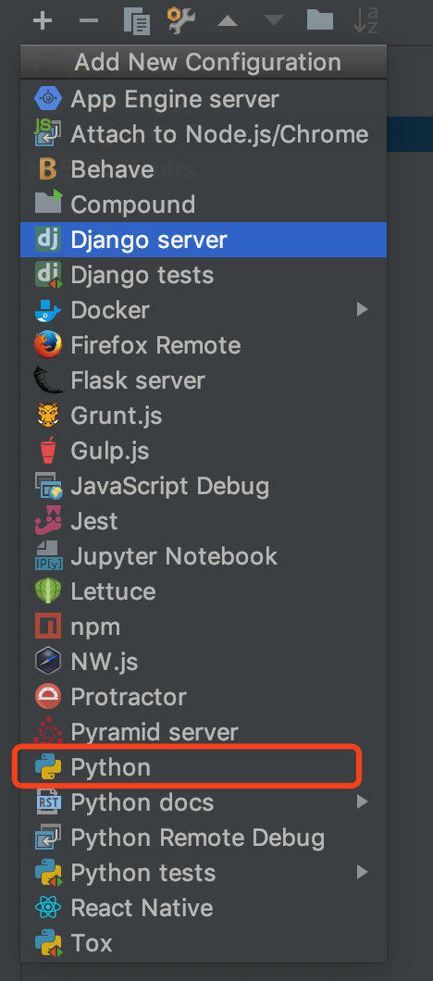Click the React Native atom icon

tap(48, 907)
